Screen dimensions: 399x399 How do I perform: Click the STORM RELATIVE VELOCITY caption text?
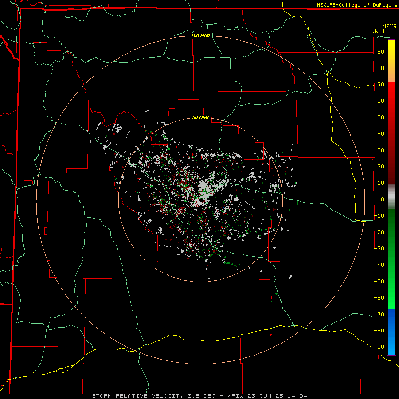(137, 396)
